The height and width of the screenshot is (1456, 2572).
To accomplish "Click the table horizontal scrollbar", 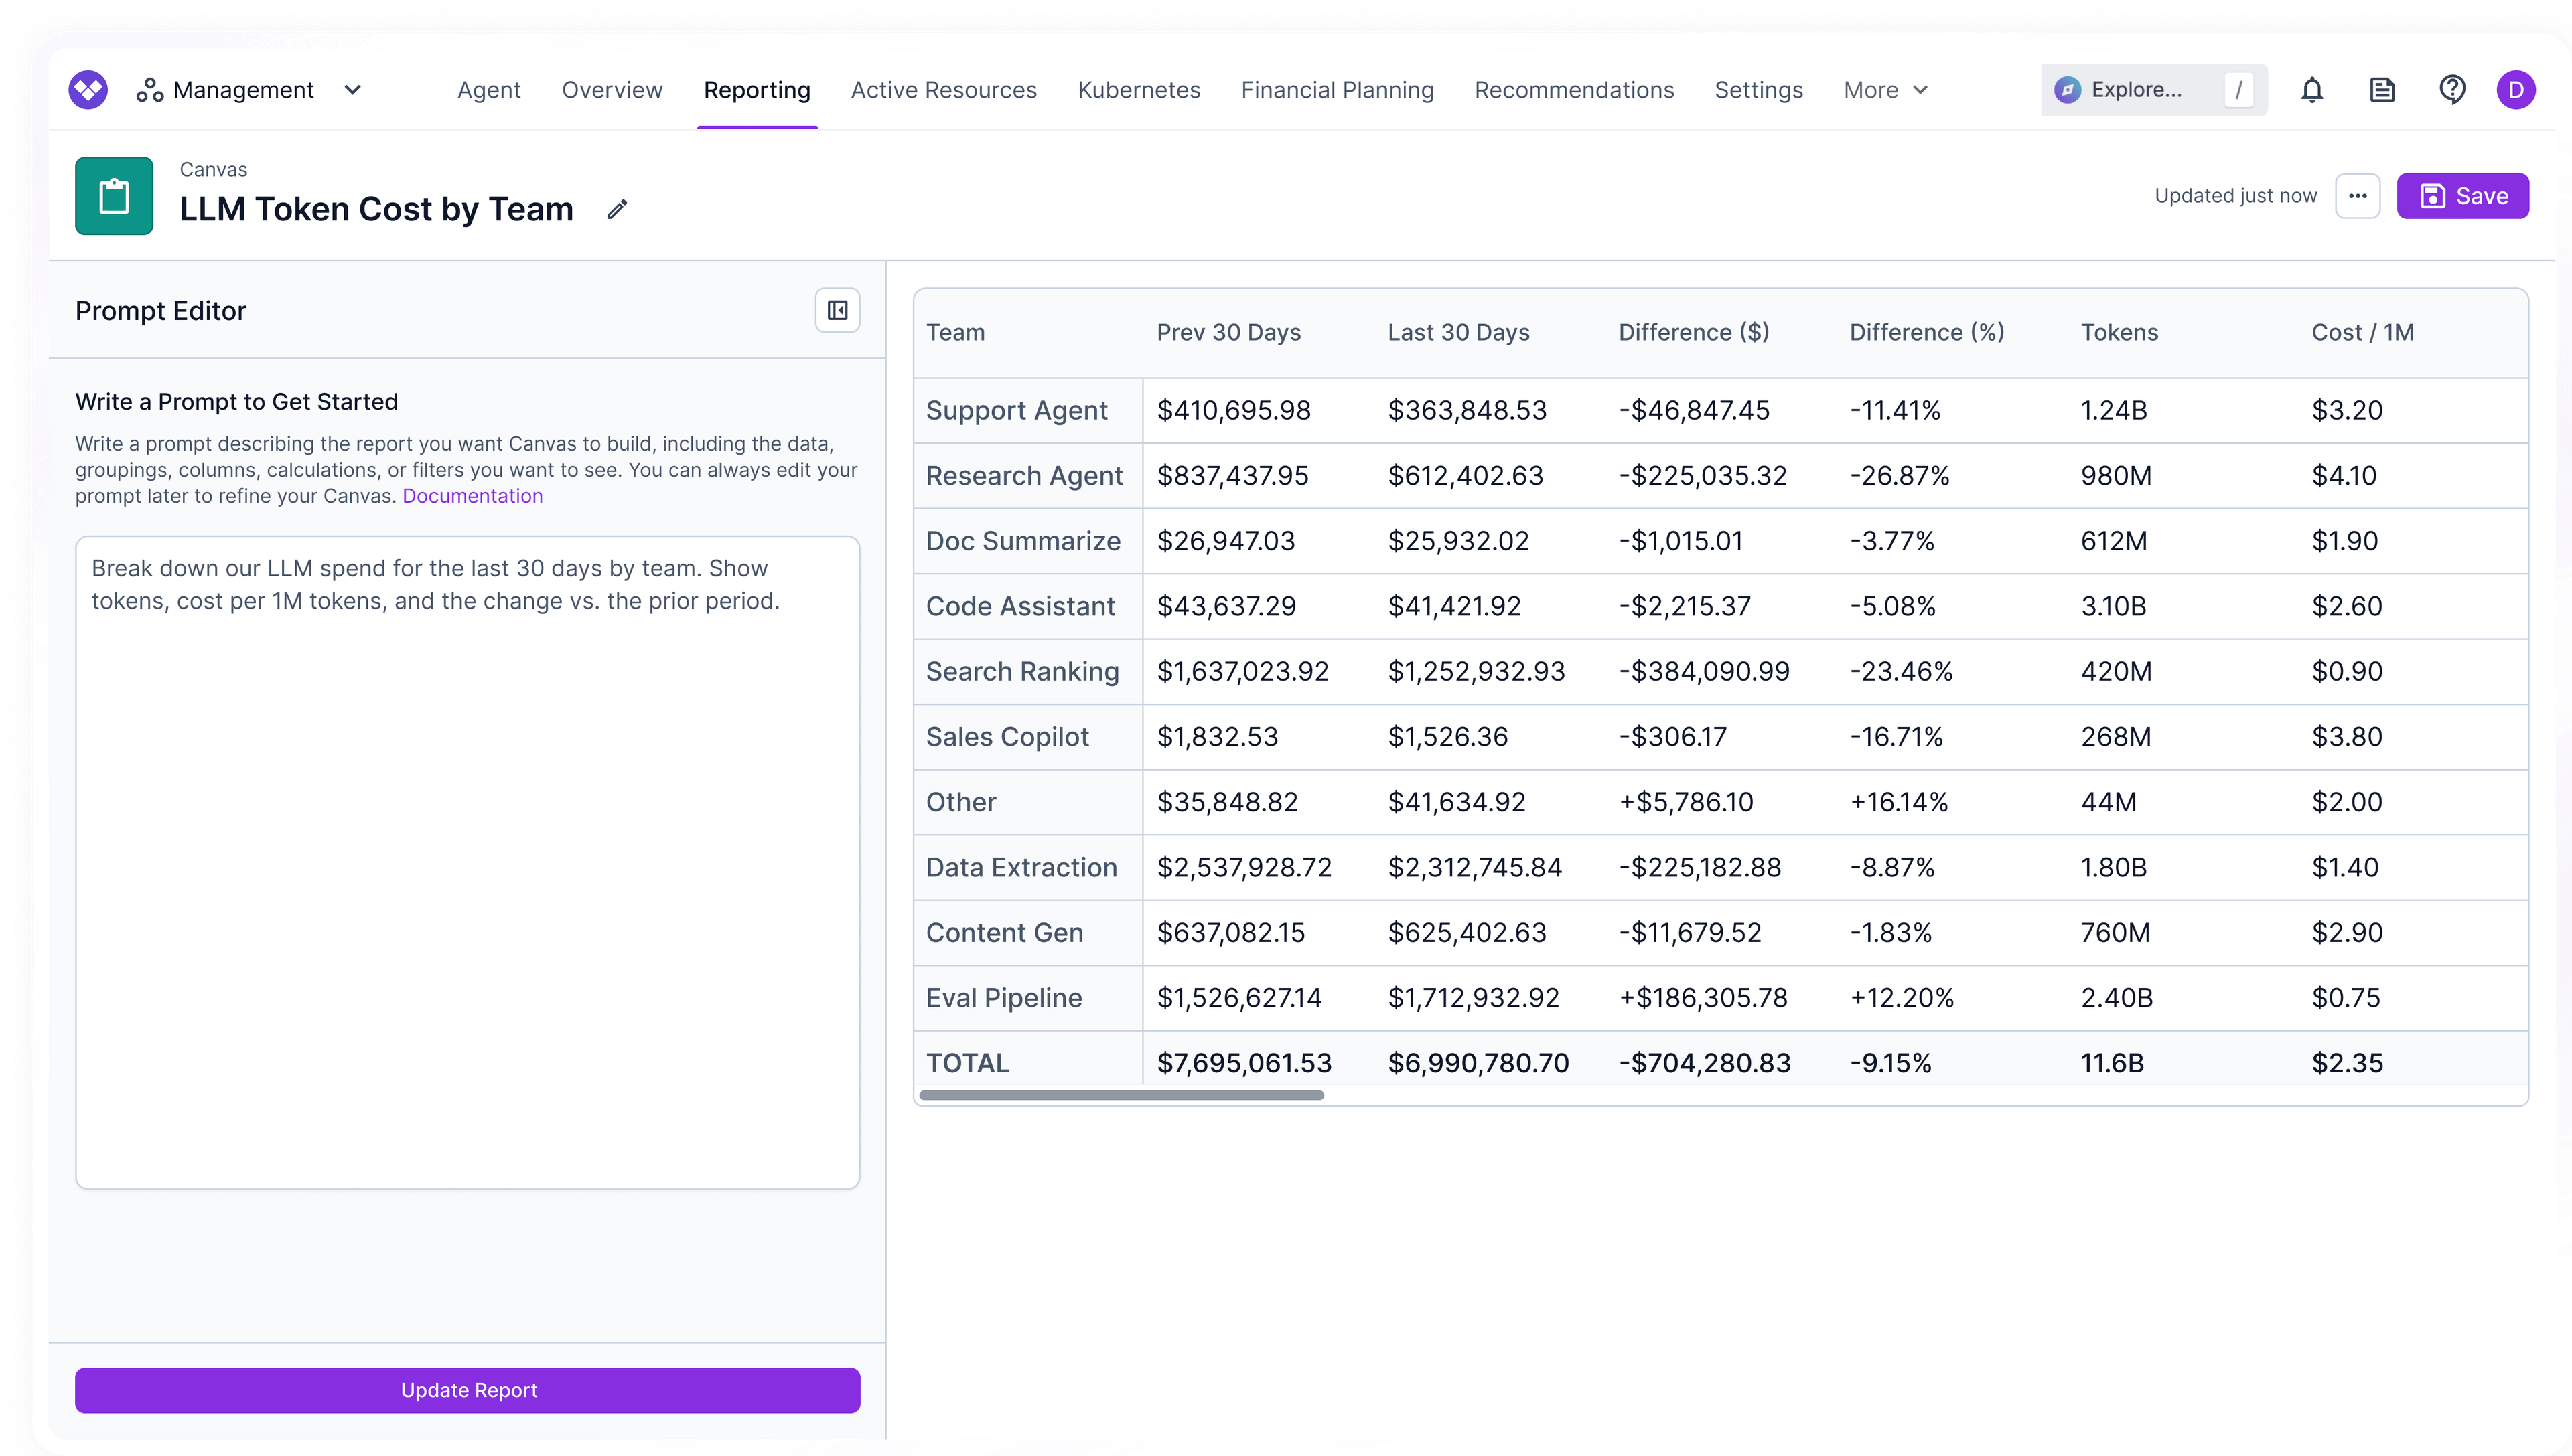I will [1121, 1095].
